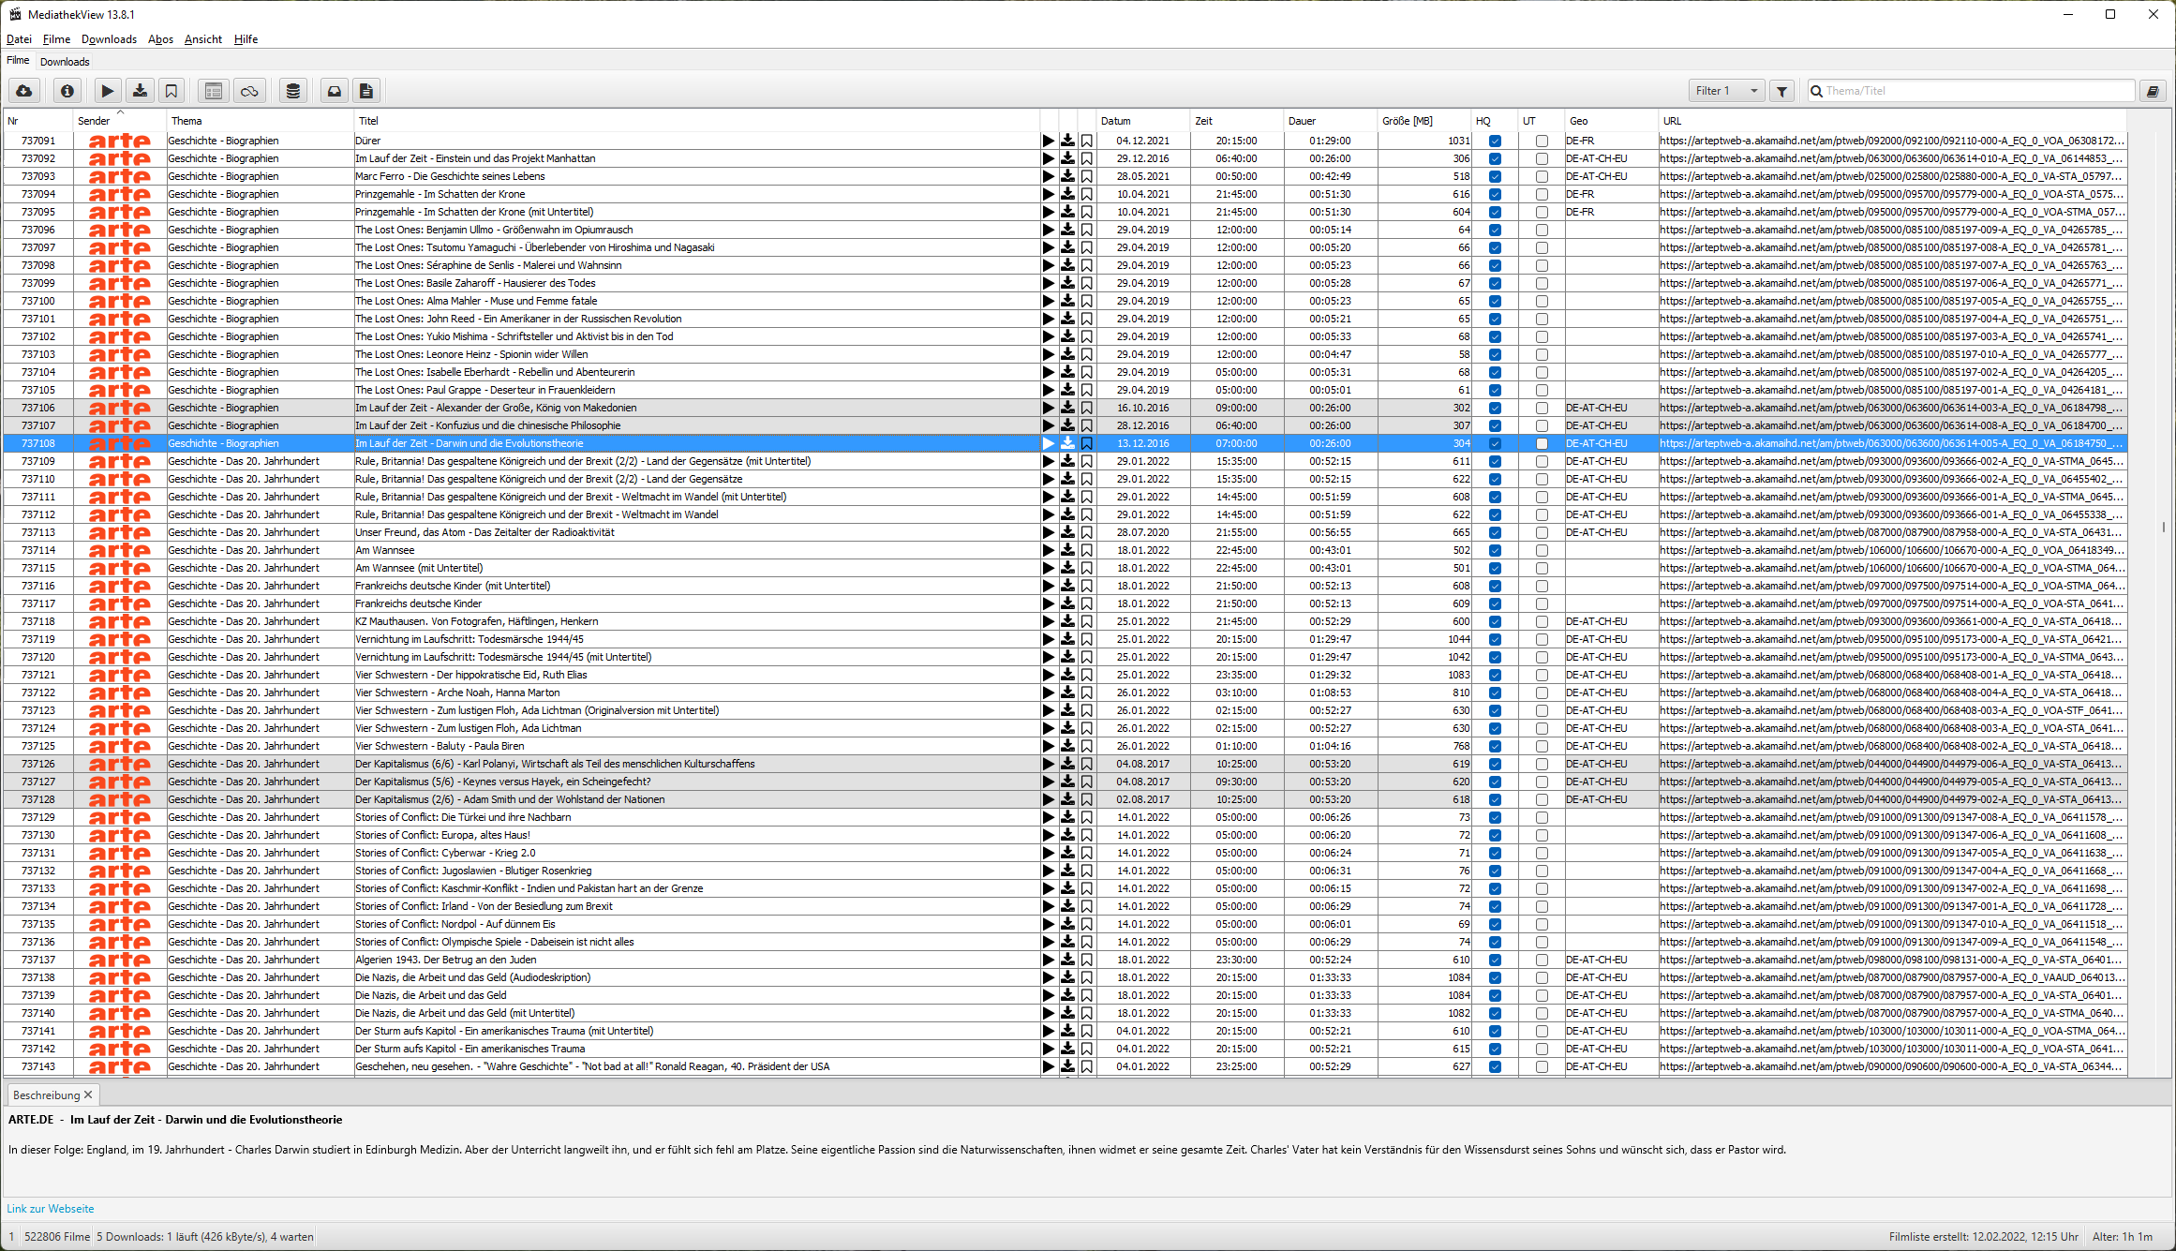Play The Lost Ones: Alma Mahler film
This screenshot has height=1251, width=2176.
pyautogui.click(x=1049, y=301)
